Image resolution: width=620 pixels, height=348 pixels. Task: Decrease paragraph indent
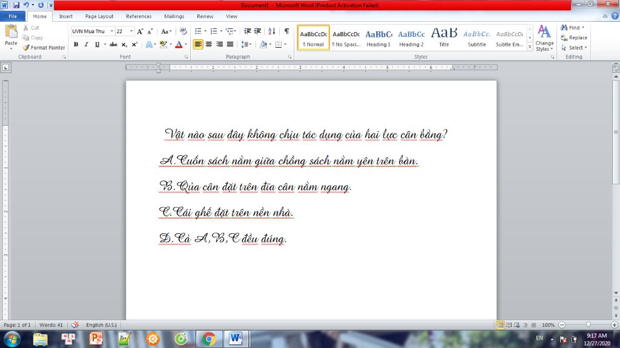[x=248, y=31]
